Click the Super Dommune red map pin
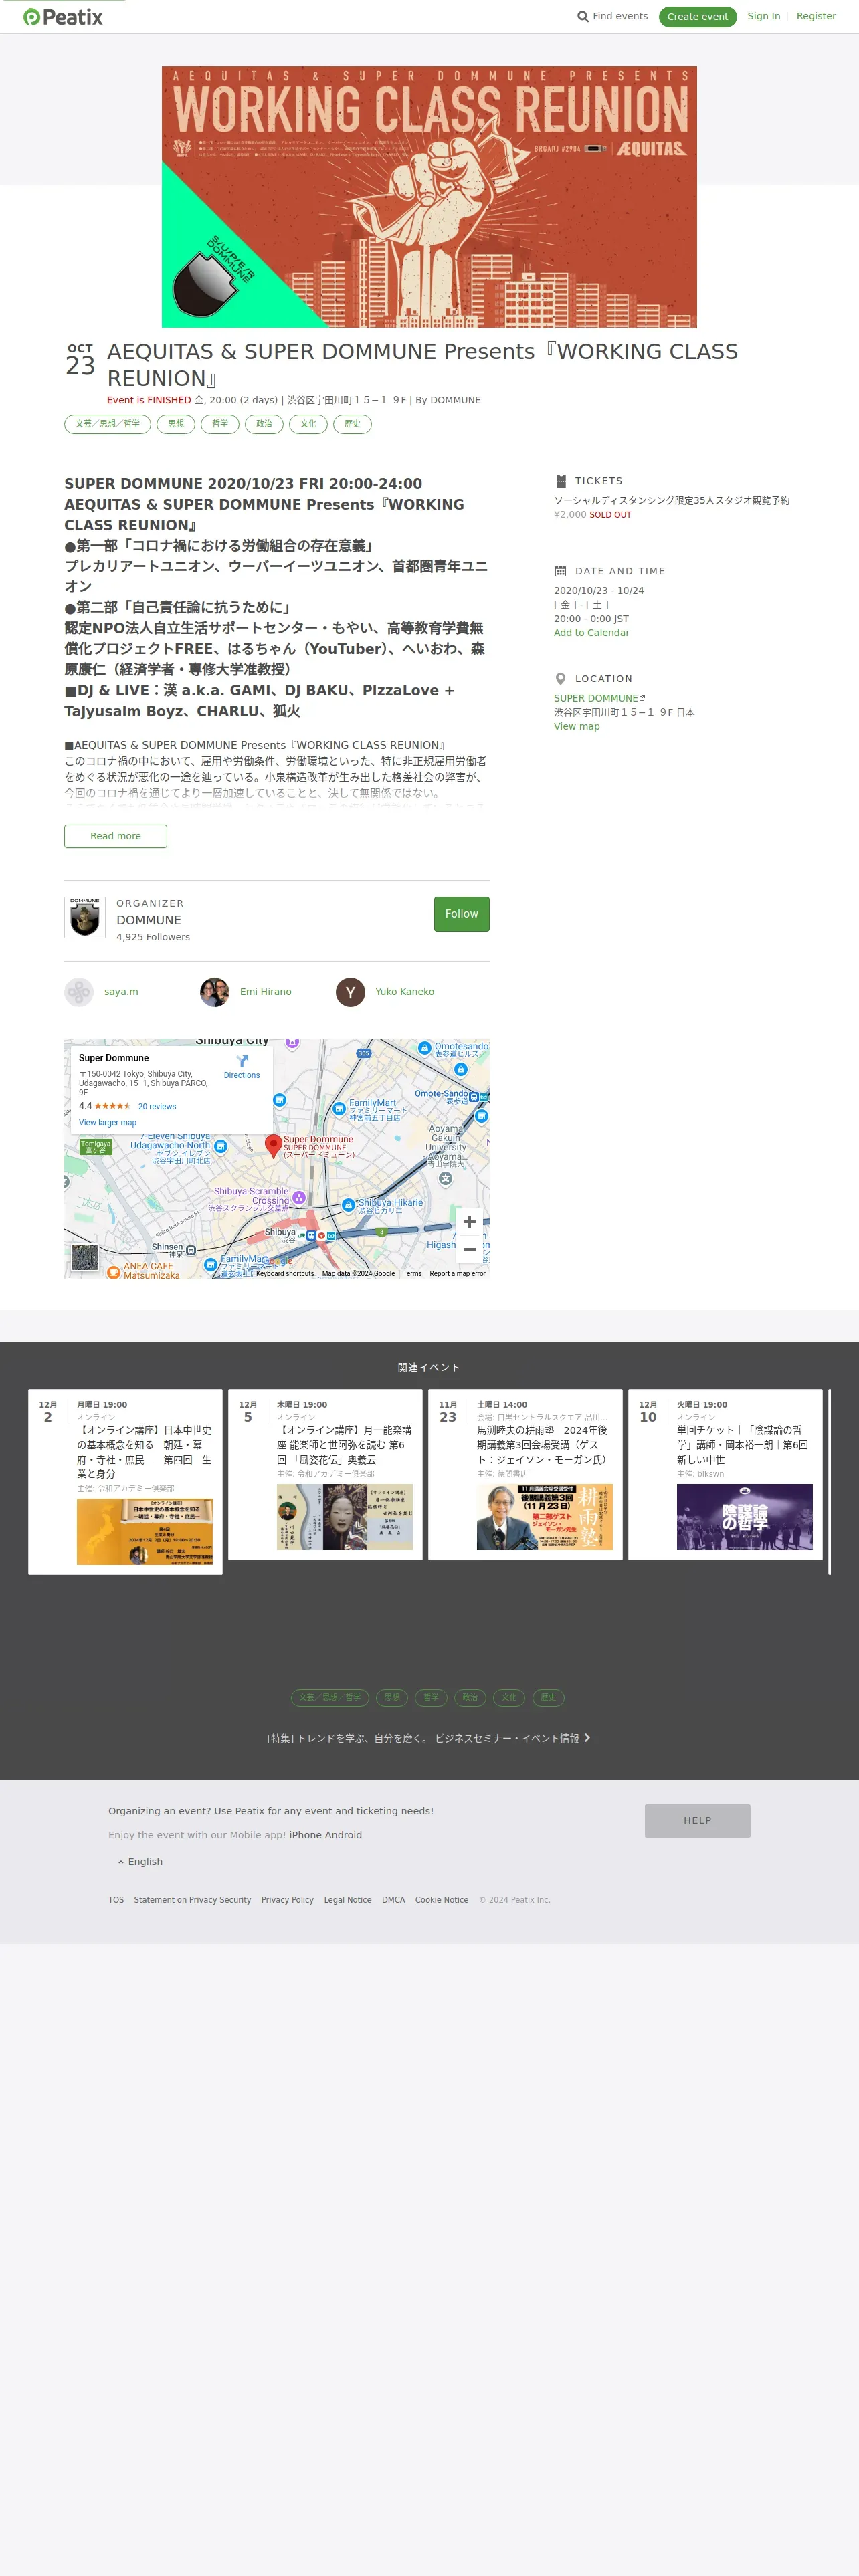The image size is (859, 2576). coord(273,1146)
